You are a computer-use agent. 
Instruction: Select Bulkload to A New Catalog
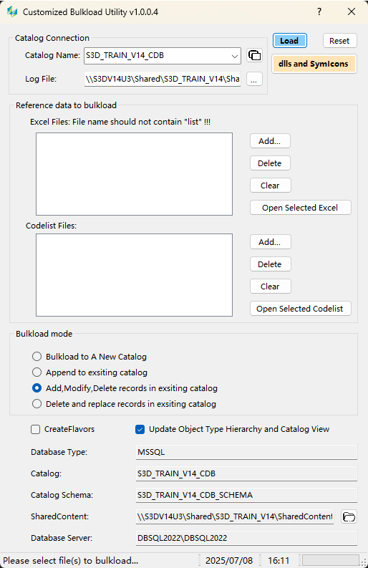pyautogui.click(x=37, y=357)
